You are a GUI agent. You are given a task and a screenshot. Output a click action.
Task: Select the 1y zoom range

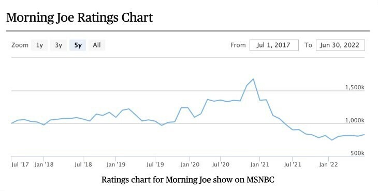39,45
